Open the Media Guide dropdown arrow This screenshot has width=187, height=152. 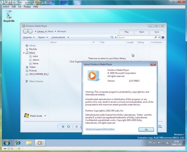point(45,116)
